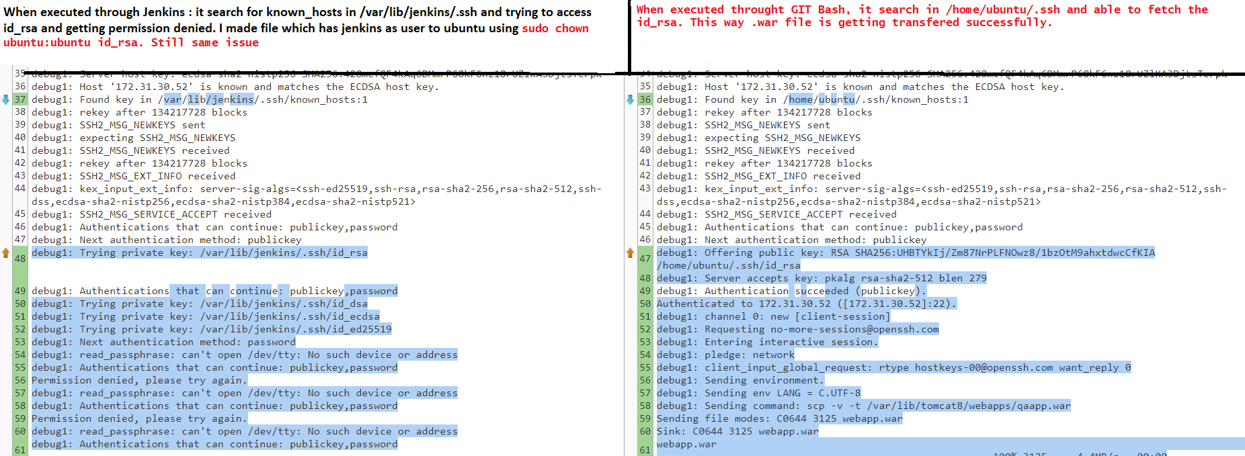Click right pane 'Next authentication method: publickey' line
The height and width of the screenshot is (456, 1245).
tap(791, 240)
